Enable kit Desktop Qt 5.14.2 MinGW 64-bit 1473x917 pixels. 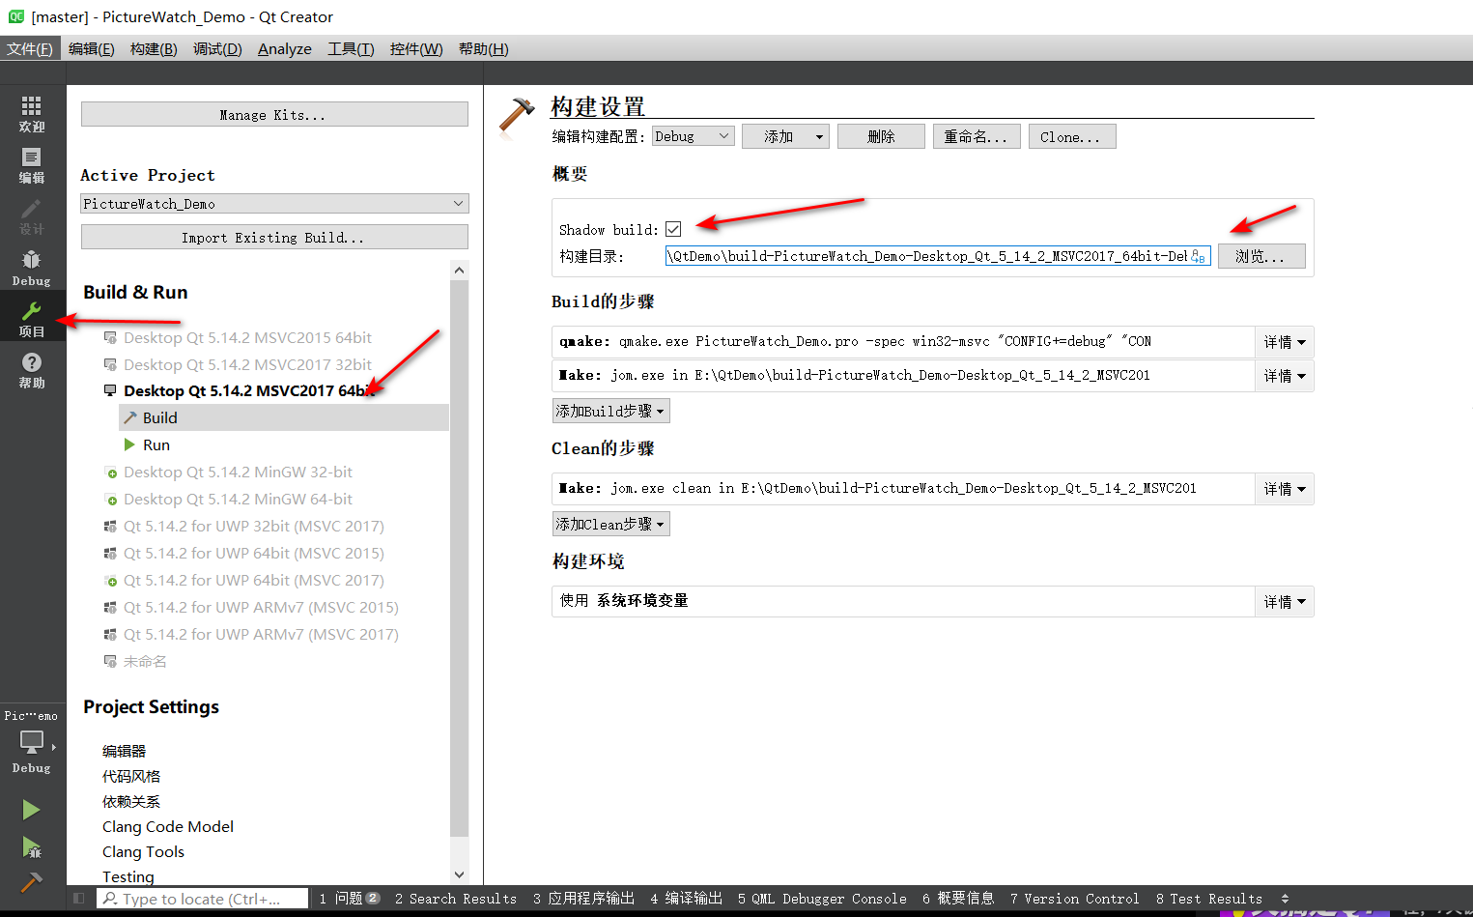pos(238,499)
